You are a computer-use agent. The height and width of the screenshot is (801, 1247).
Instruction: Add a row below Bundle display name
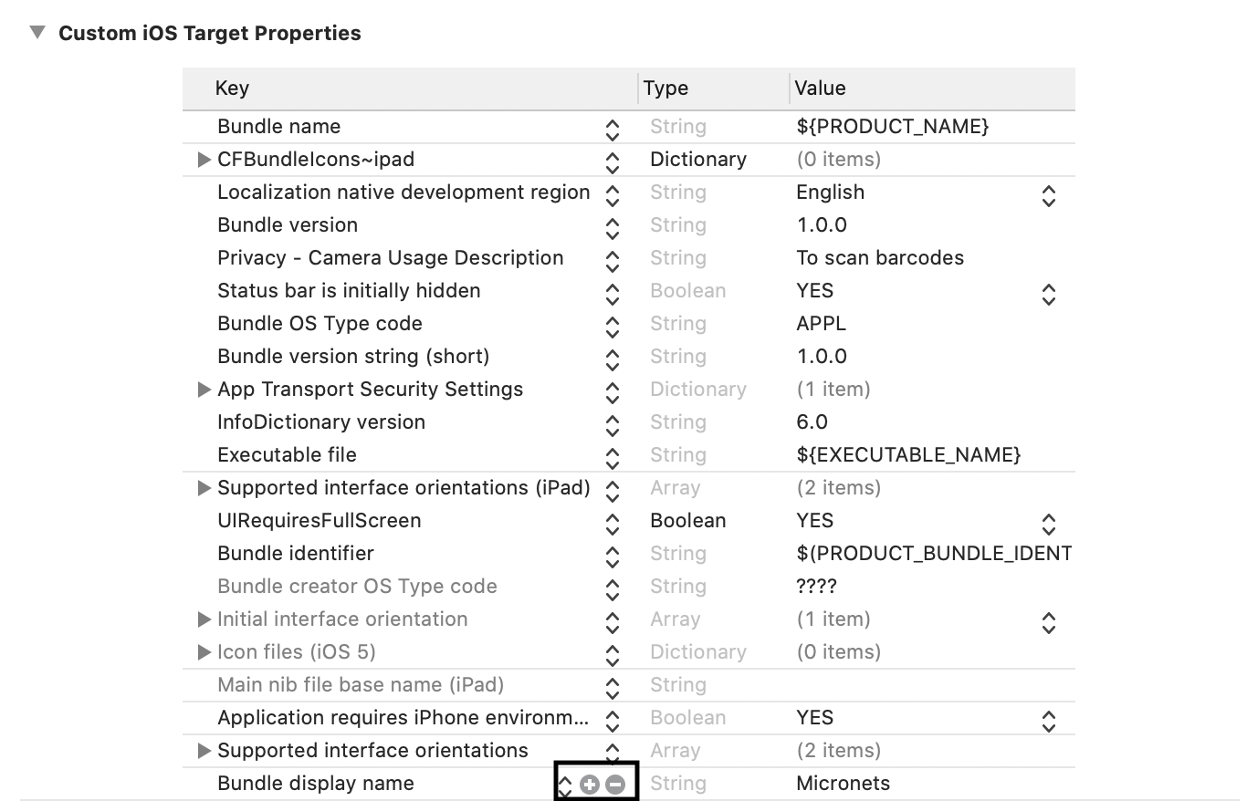tap(590, 784)
